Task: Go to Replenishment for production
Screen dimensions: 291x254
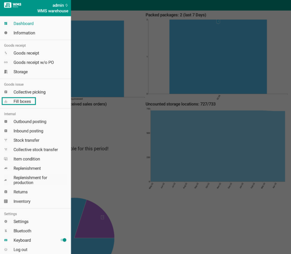Action: tap(30, 180)
